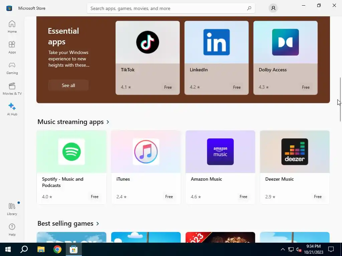Click the Essential apps heading text
Viewport: 342px width, 256px height.
tap(63, 36)
